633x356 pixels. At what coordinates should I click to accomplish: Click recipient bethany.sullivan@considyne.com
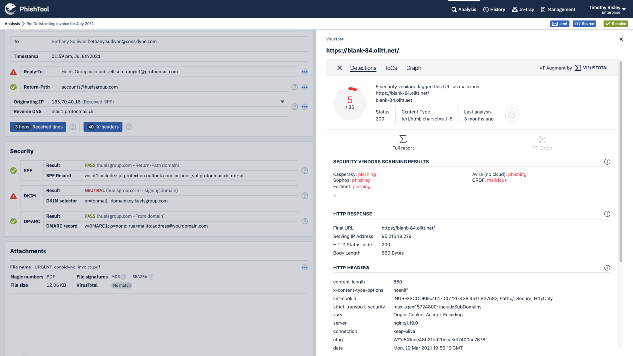(123, 42)
